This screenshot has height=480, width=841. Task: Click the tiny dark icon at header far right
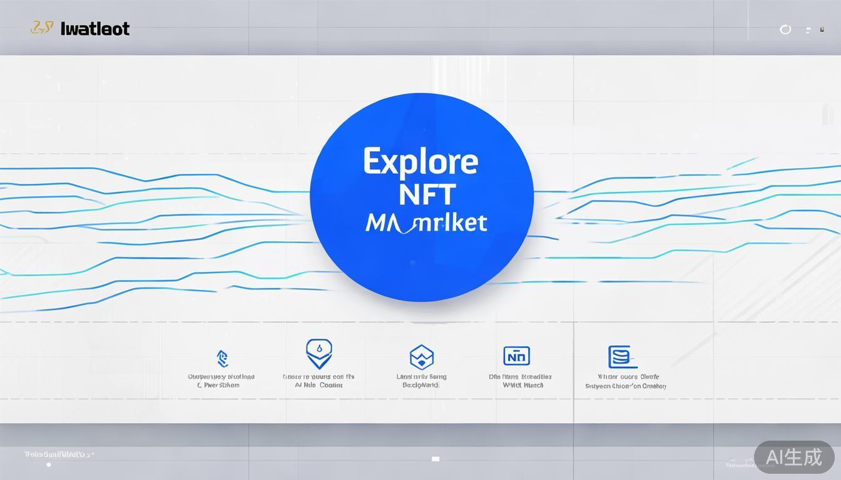(822, 29)
